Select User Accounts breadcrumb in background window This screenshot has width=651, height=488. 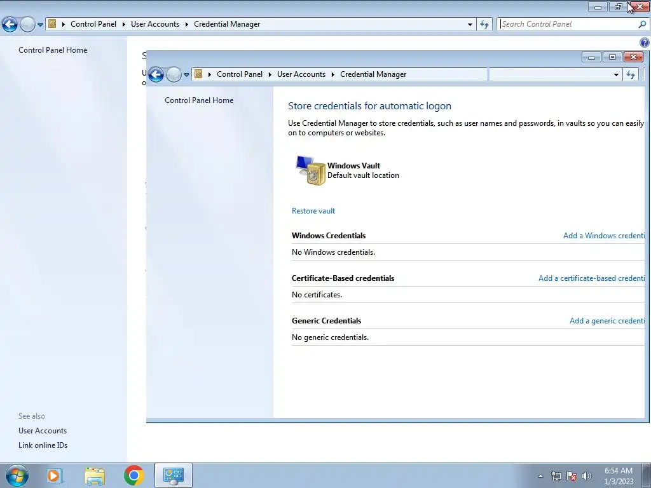coord(155,24)
